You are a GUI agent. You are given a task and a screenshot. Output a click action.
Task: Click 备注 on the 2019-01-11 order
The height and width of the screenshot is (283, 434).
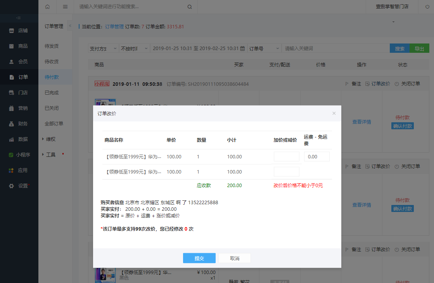353,83
